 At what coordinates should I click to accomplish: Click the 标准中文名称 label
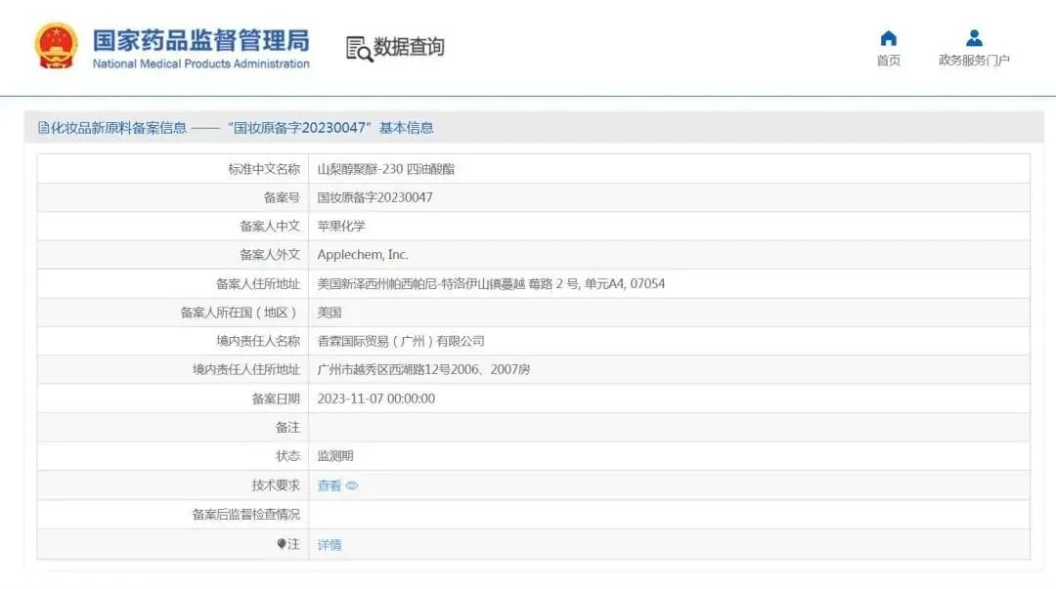[x=264, y=169]
